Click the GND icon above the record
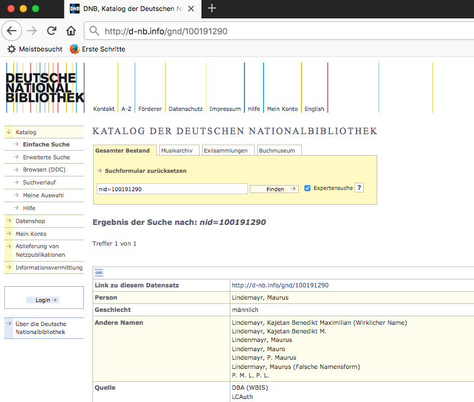This screenshot has width=474, height=402. pyautogui.click(x=99, y=273)
